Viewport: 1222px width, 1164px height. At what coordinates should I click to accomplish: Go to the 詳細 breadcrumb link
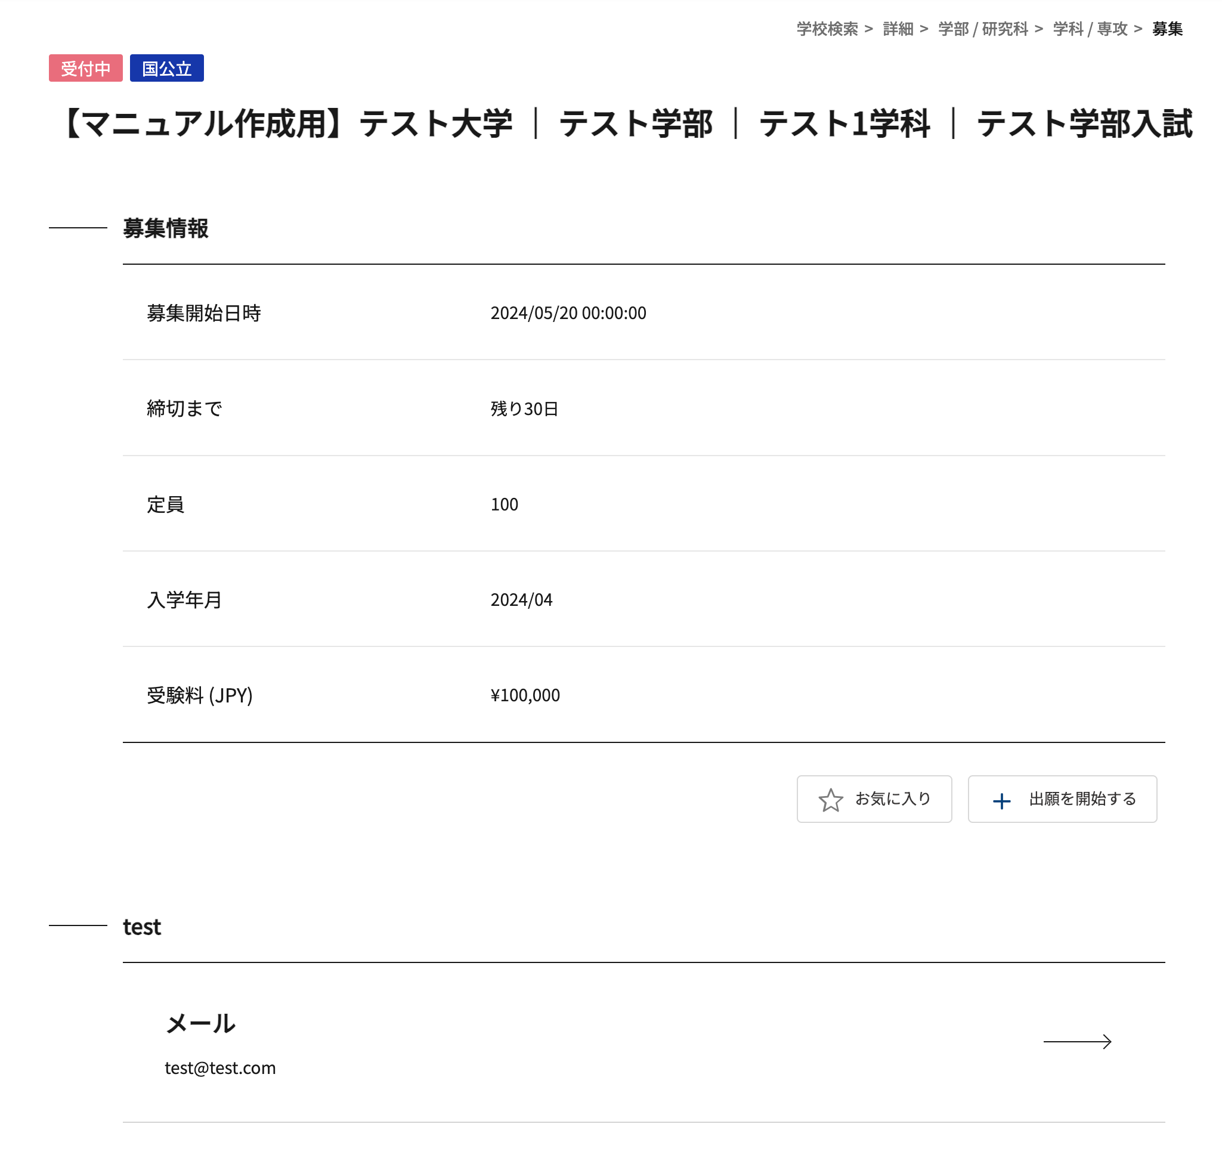tap(898, 29)
